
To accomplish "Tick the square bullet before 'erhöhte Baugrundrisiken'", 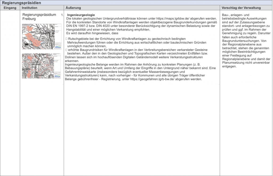I will click(66, 50).
